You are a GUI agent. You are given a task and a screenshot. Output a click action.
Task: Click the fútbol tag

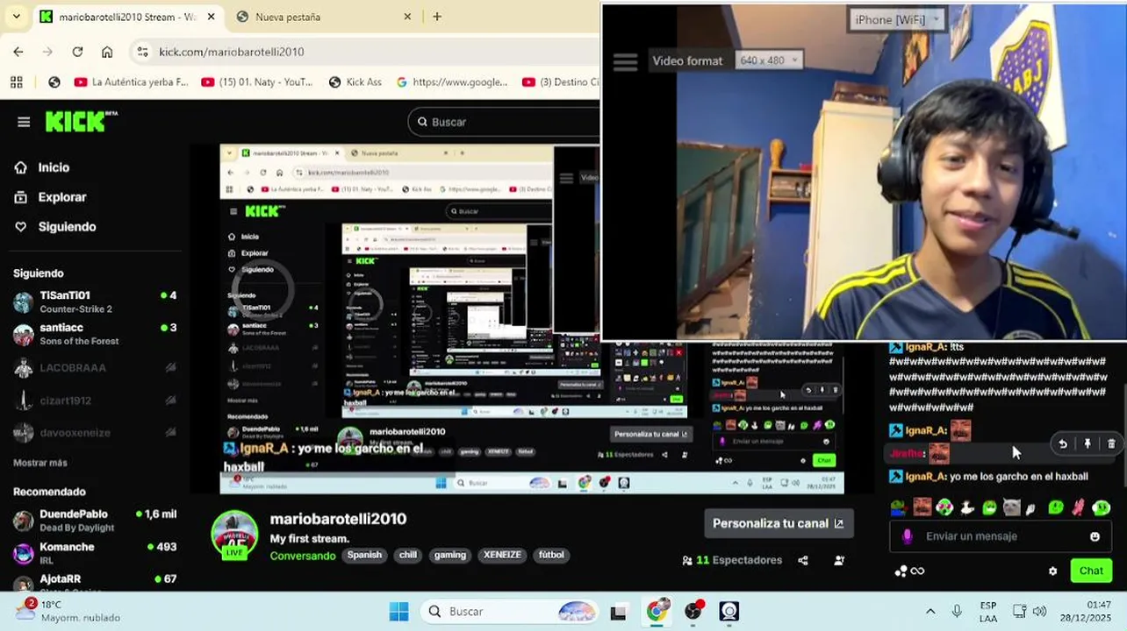(551, 555)
